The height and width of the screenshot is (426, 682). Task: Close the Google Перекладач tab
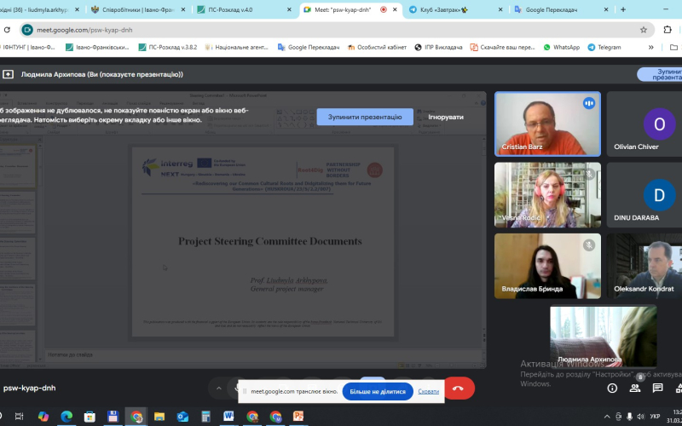click(x=606, y=9)
